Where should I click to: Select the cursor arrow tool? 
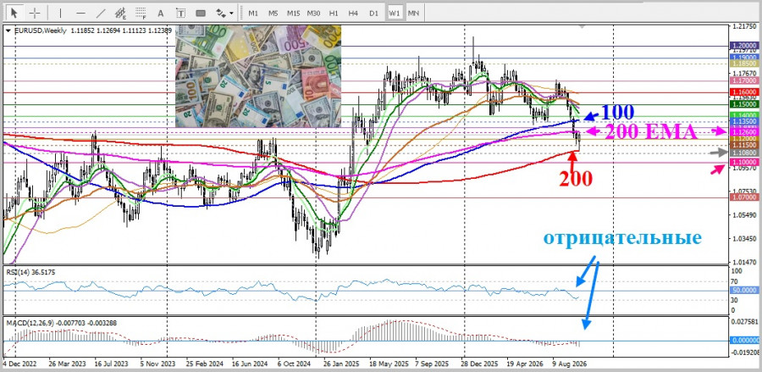(x=14, y=13)
